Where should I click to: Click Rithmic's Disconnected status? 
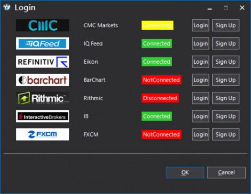click(160, 98)
